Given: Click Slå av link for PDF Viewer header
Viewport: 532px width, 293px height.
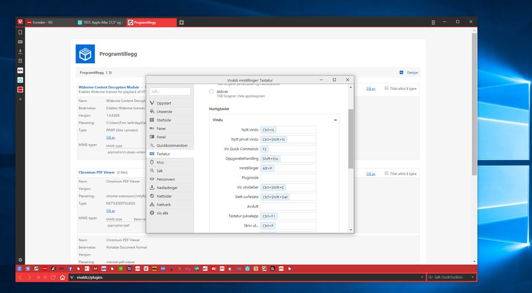Looking at the screenshot, I should tap(370, 174).
